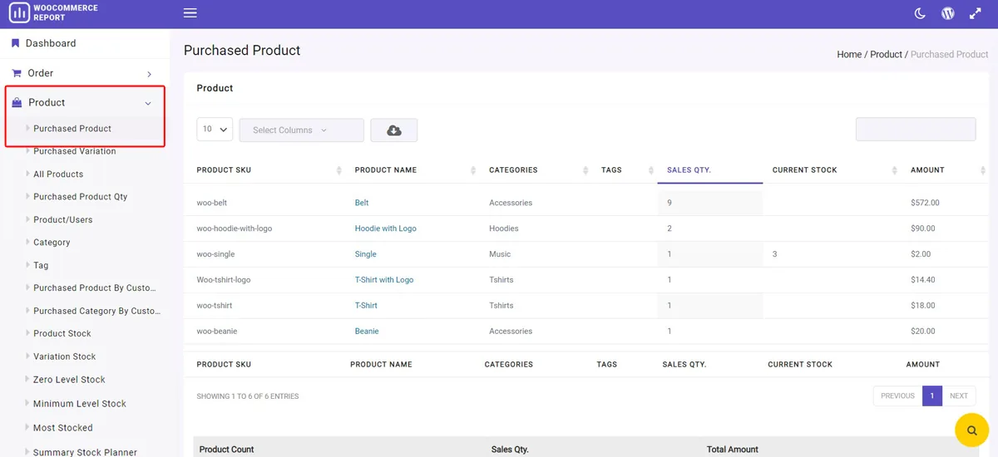Click the Single product link
Image resolution: width=998 pixels, height=457 pixels.
[366, 254]
